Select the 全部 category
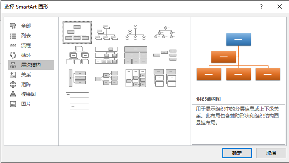This screenshot has height=163, width=289. (31, 26)
